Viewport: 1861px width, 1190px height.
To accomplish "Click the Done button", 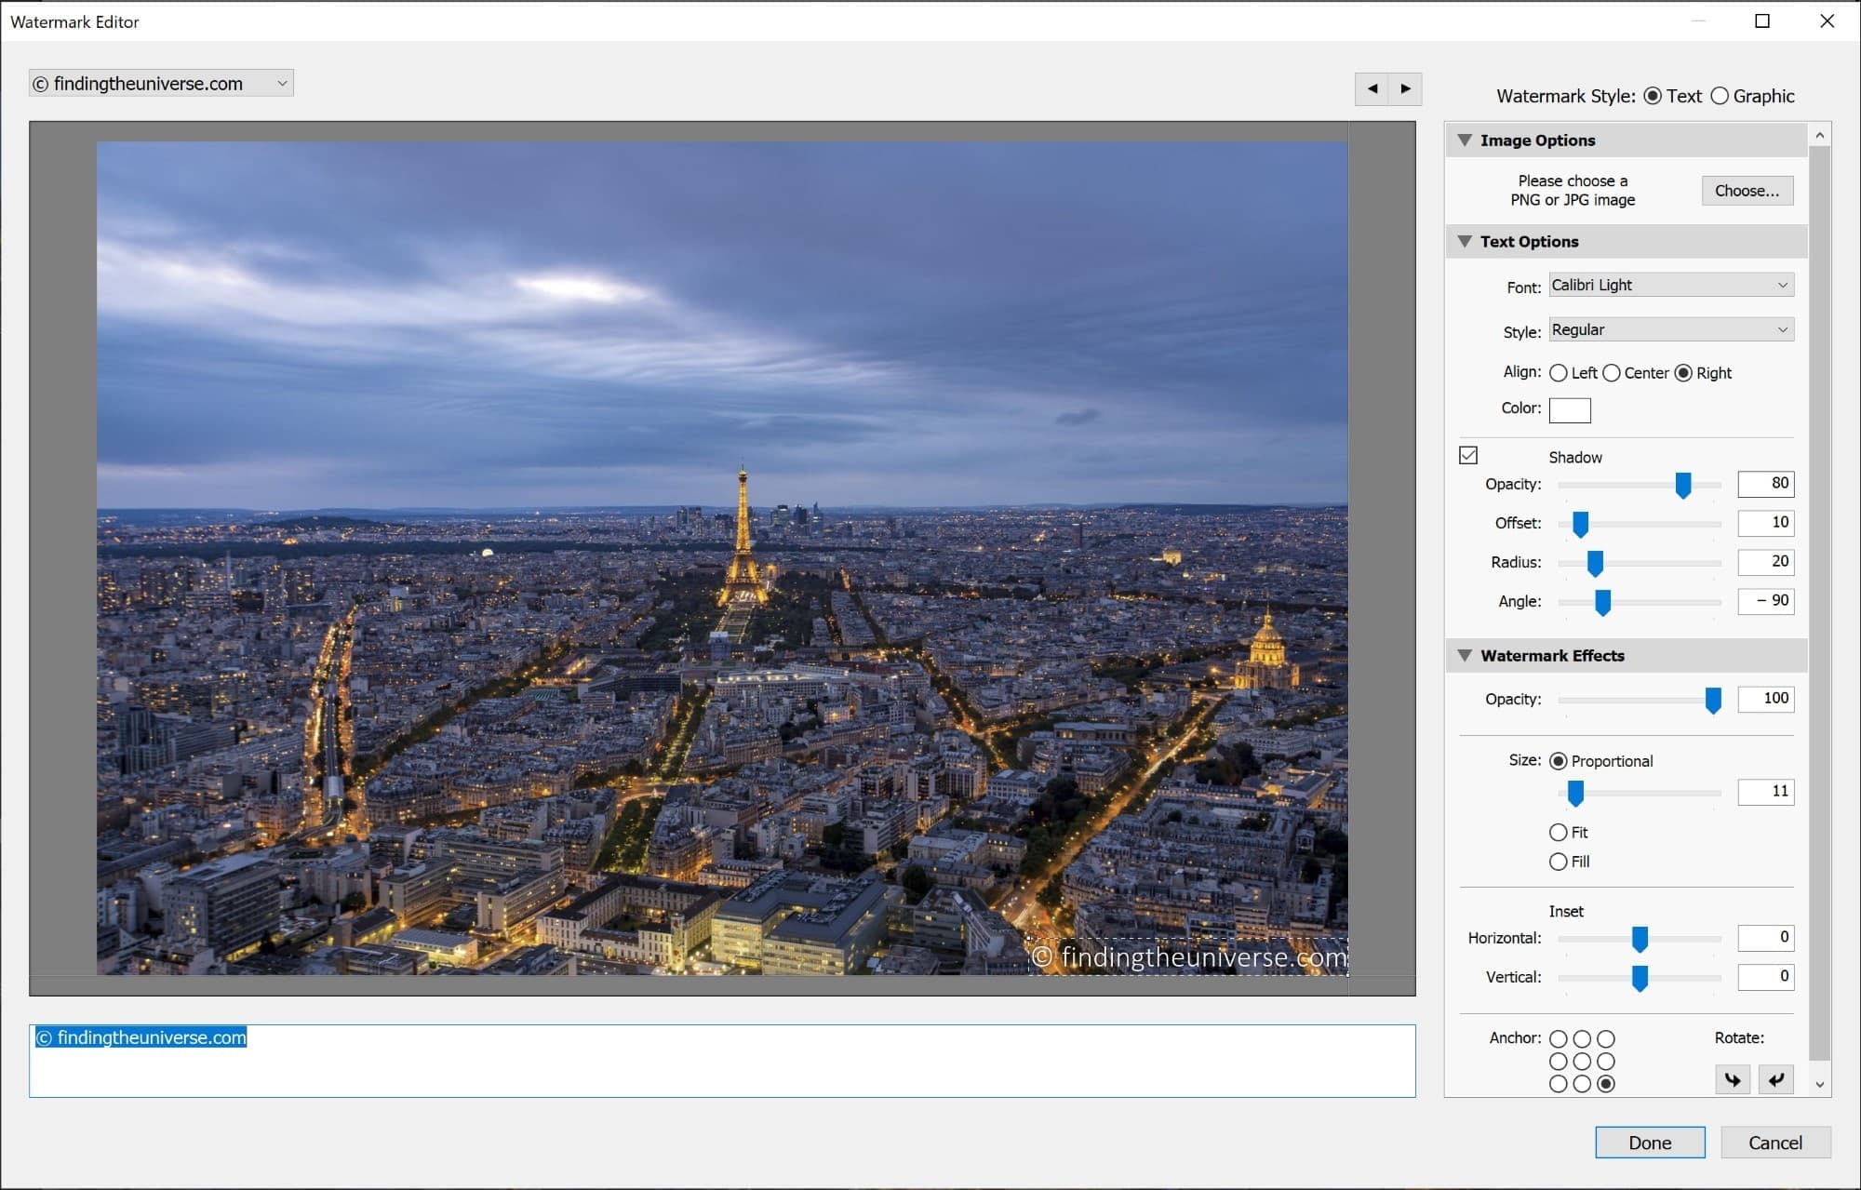I will pyautogui.click(x=1649, y=1143).
